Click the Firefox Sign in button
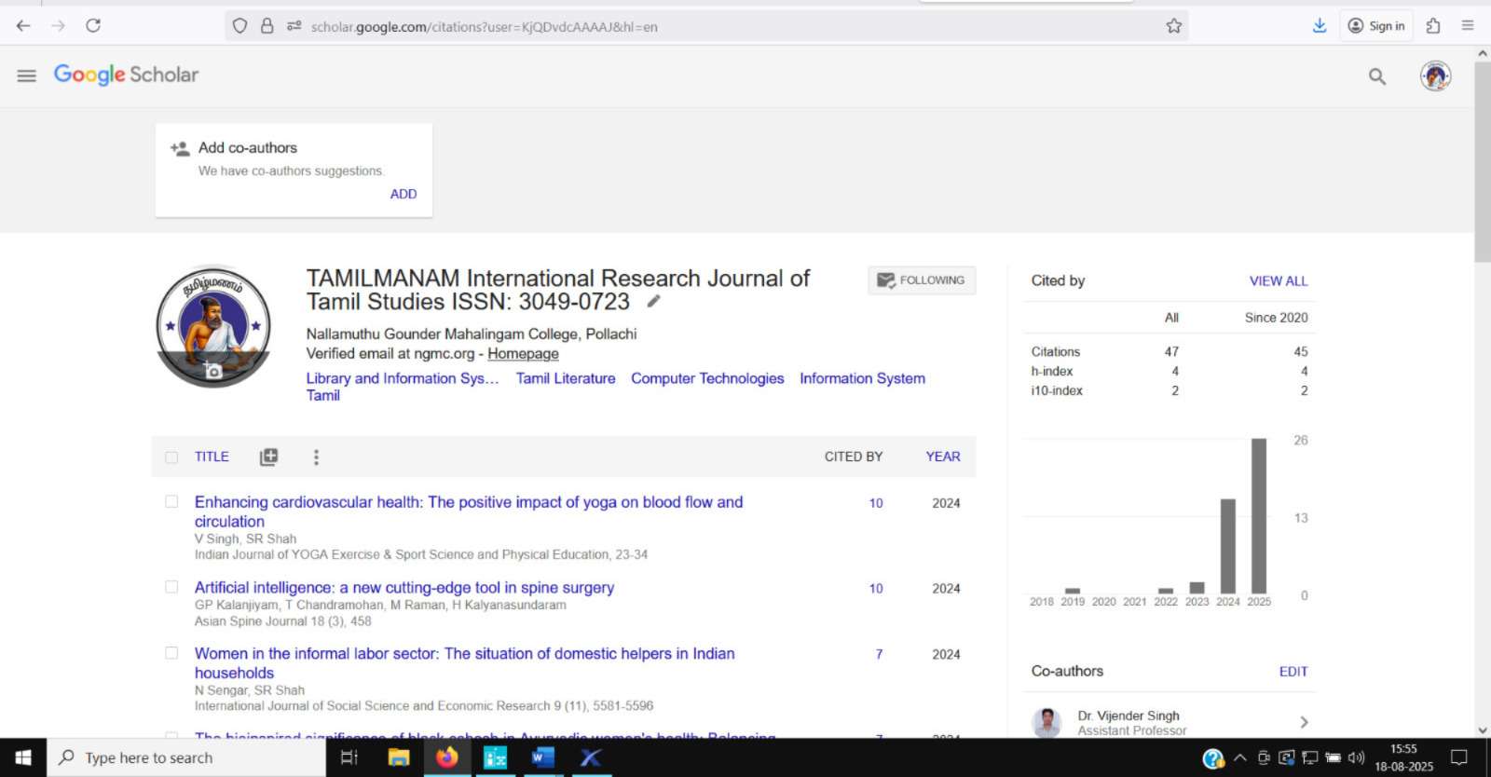The width and height of the screenshot is (1491, 777). click(x=1376, y=26)
